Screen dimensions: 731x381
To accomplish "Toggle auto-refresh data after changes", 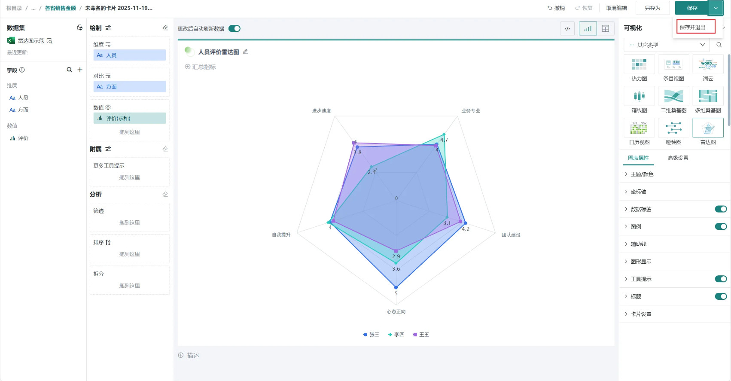I will 235,29.
